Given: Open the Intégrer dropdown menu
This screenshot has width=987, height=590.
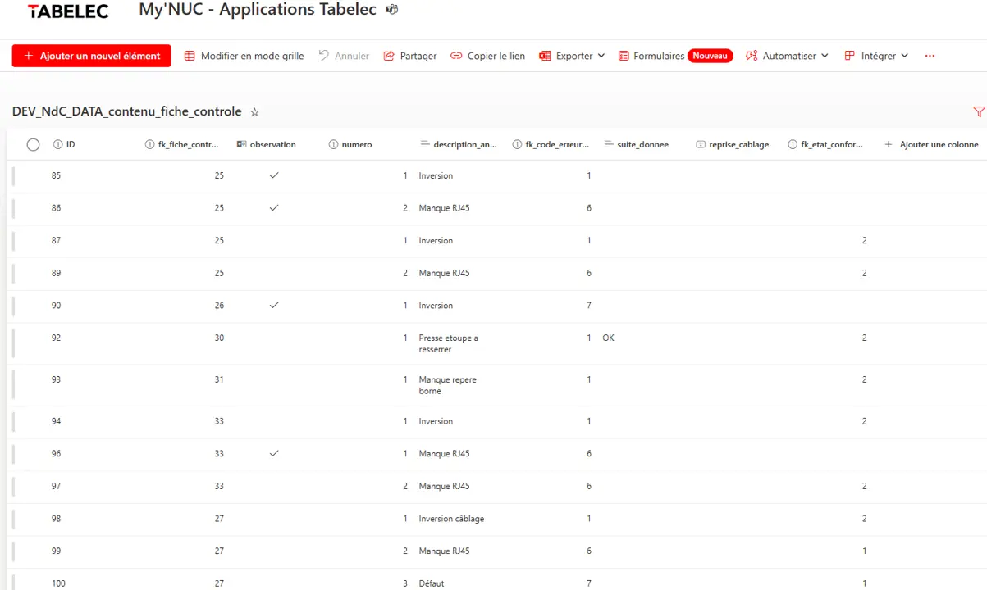Looking at the screenshot, I should [x=906, y=56].
